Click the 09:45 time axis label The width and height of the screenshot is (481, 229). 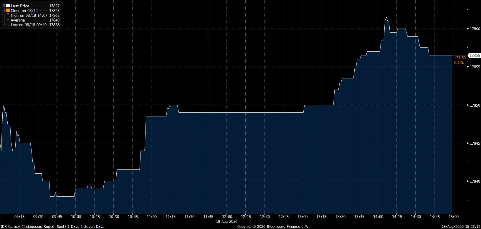coord(57,217)
